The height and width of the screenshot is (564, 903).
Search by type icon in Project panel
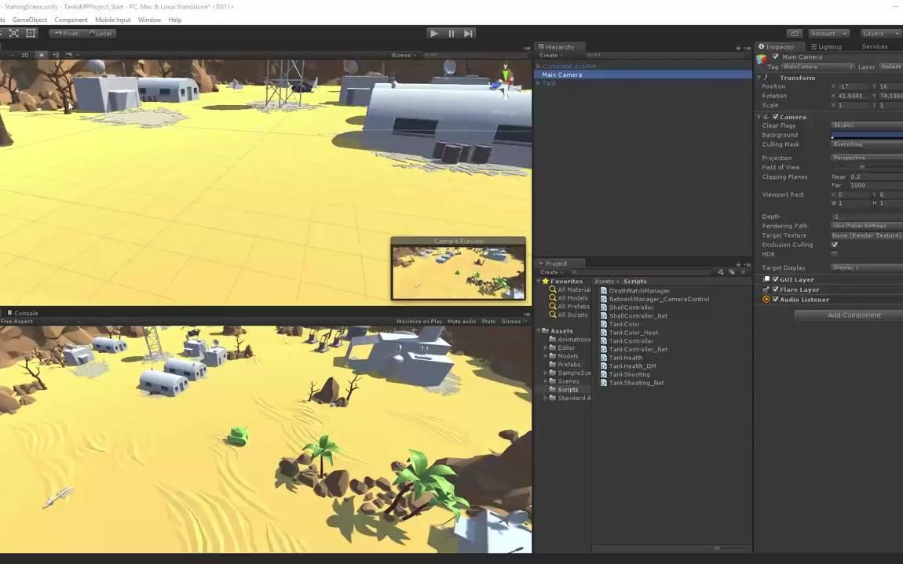[721, 272]
